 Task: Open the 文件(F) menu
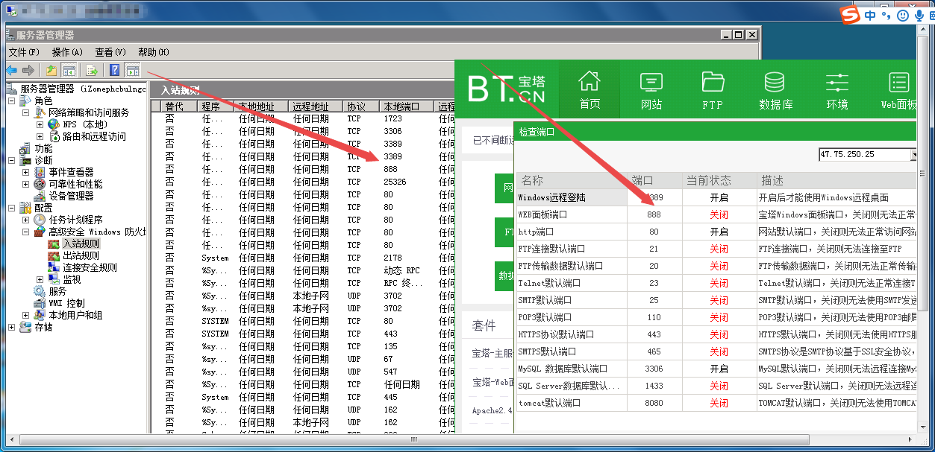pos(24,52)
